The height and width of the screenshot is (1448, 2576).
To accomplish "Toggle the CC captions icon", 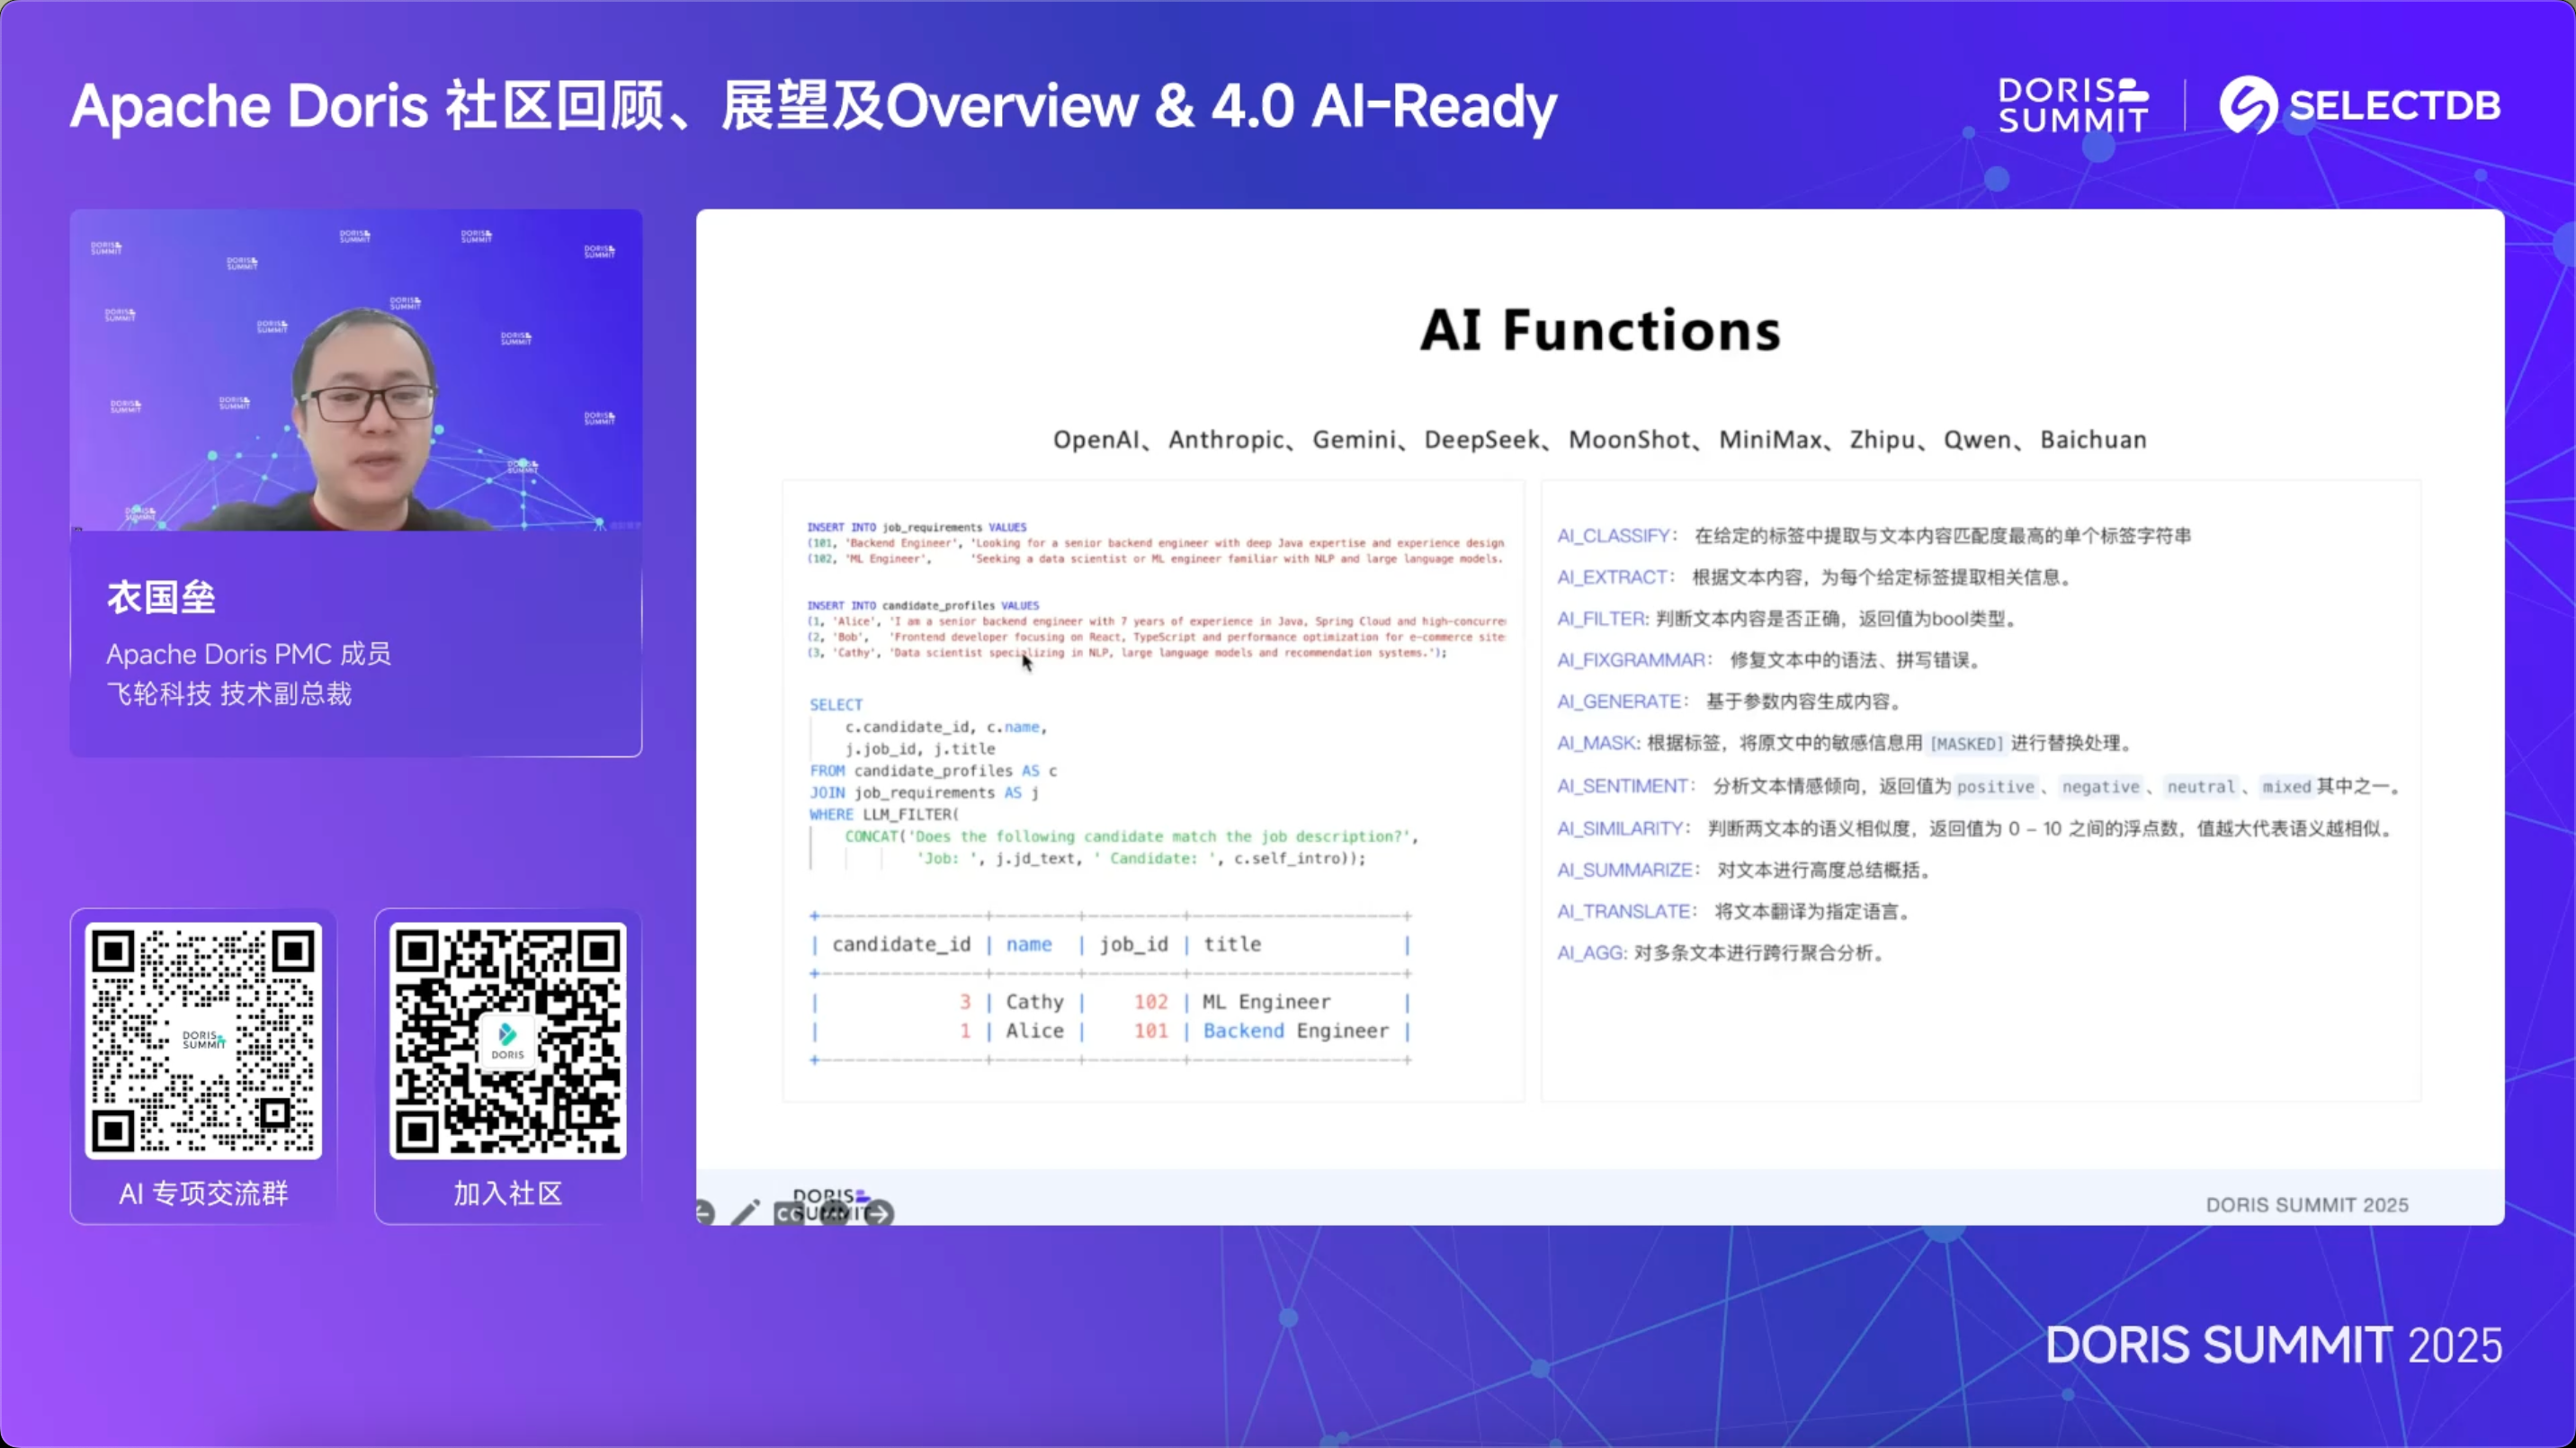I will [789, 1214].
